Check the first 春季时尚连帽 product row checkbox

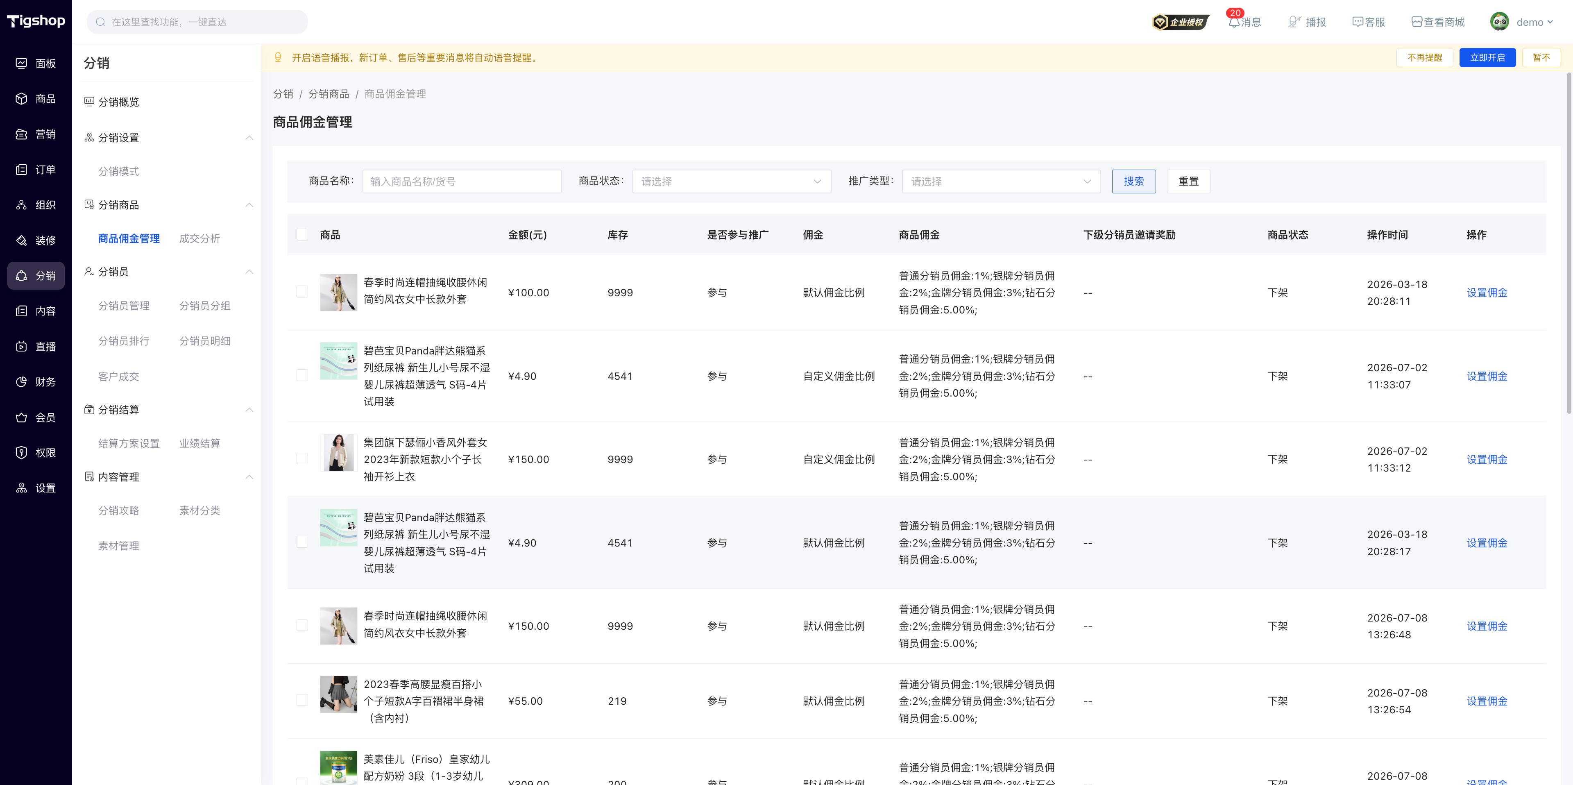(302, 292)
